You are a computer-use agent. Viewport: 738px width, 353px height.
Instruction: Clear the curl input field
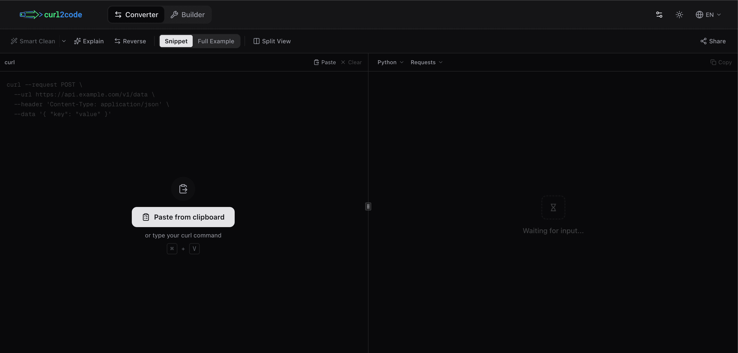(x=352, y=62)
